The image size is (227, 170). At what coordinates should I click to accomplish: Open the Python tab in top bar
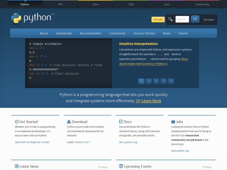coord(25,4)
